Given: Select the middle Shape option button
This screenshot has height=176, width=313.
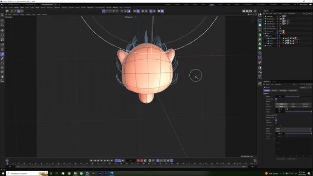Looking at the screenshot, I should coord(293,104).
